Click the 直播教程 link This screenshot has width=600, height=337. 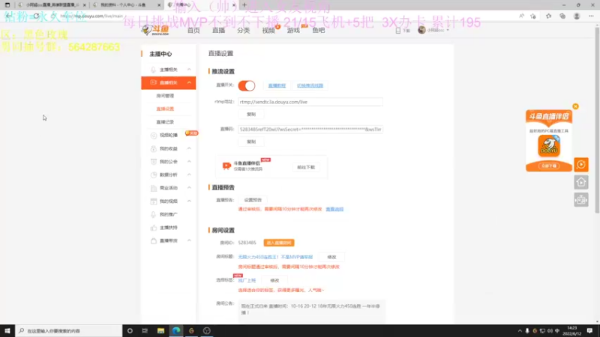(x=277, y=85)
